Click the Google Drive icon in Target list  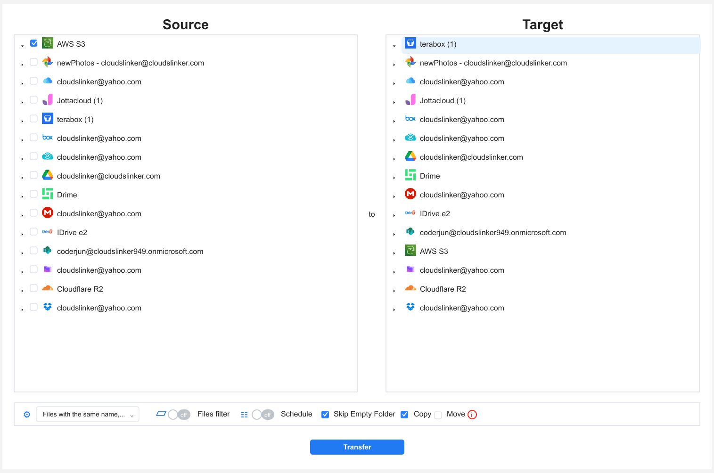[410, 156]
